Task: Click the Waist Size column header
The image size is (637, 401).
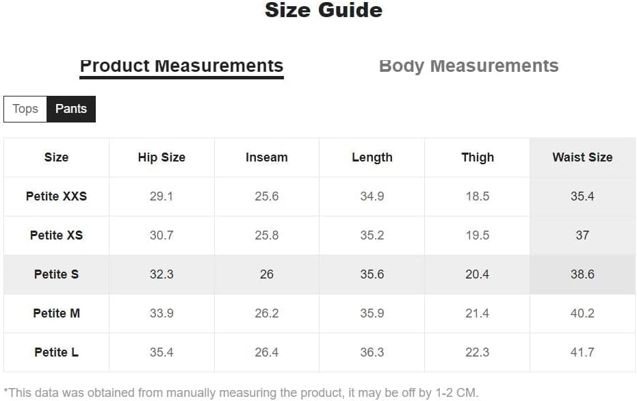Action: click(582, 157)
